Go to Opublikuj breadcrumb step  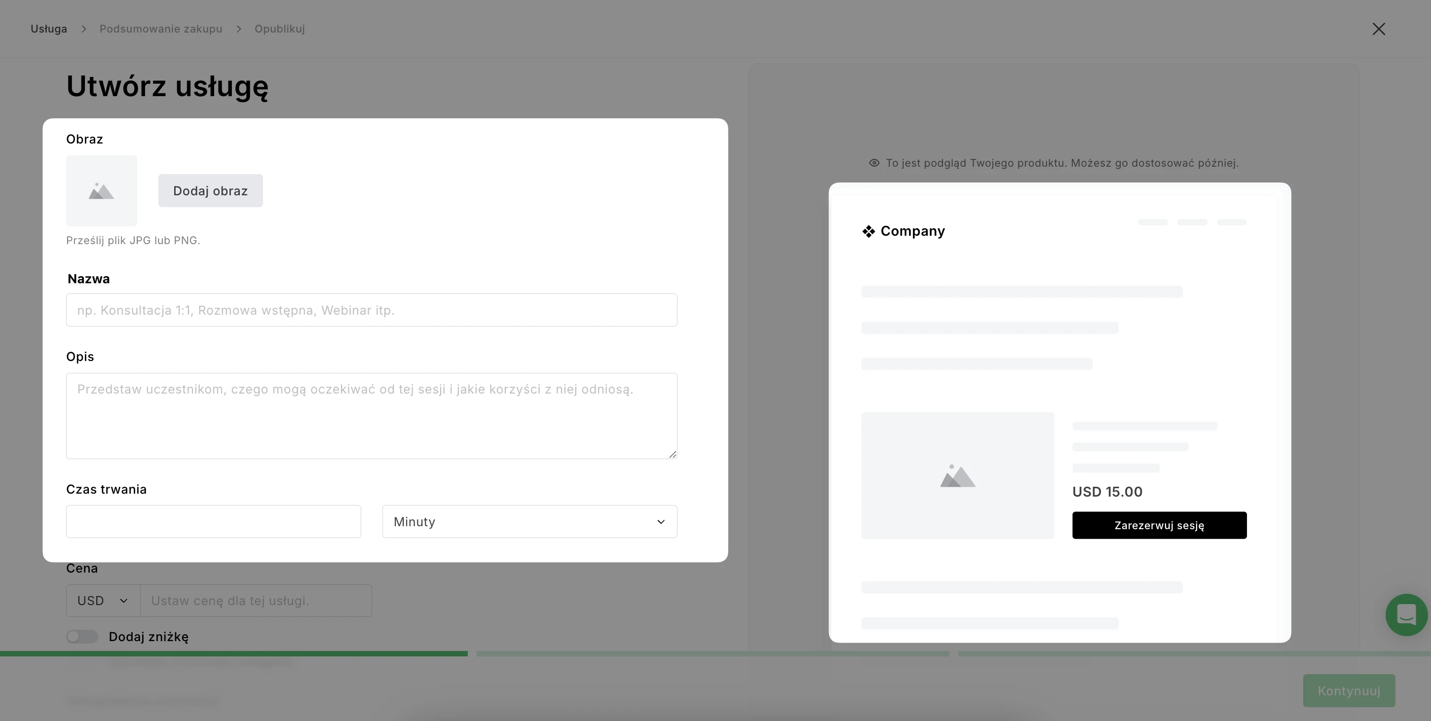pyautogui.click(x=279, y=29)
